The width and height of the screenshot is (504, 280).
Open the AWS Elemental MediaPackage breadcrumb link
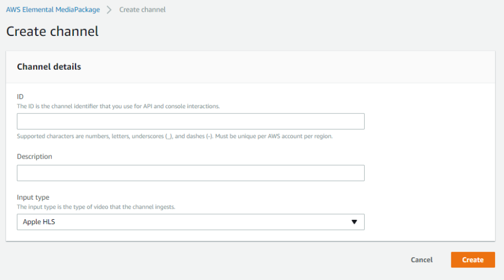point(53,10)
